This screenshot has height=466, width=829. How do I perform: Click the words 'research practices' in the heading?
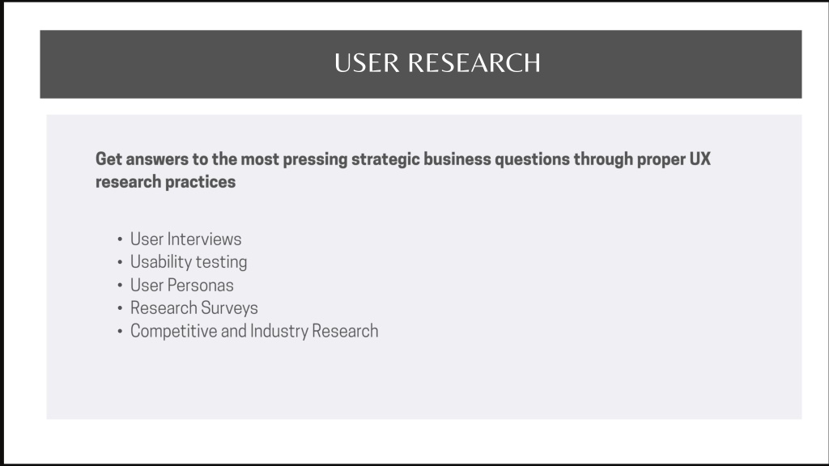pyautogui.click(x=165, y=182)
